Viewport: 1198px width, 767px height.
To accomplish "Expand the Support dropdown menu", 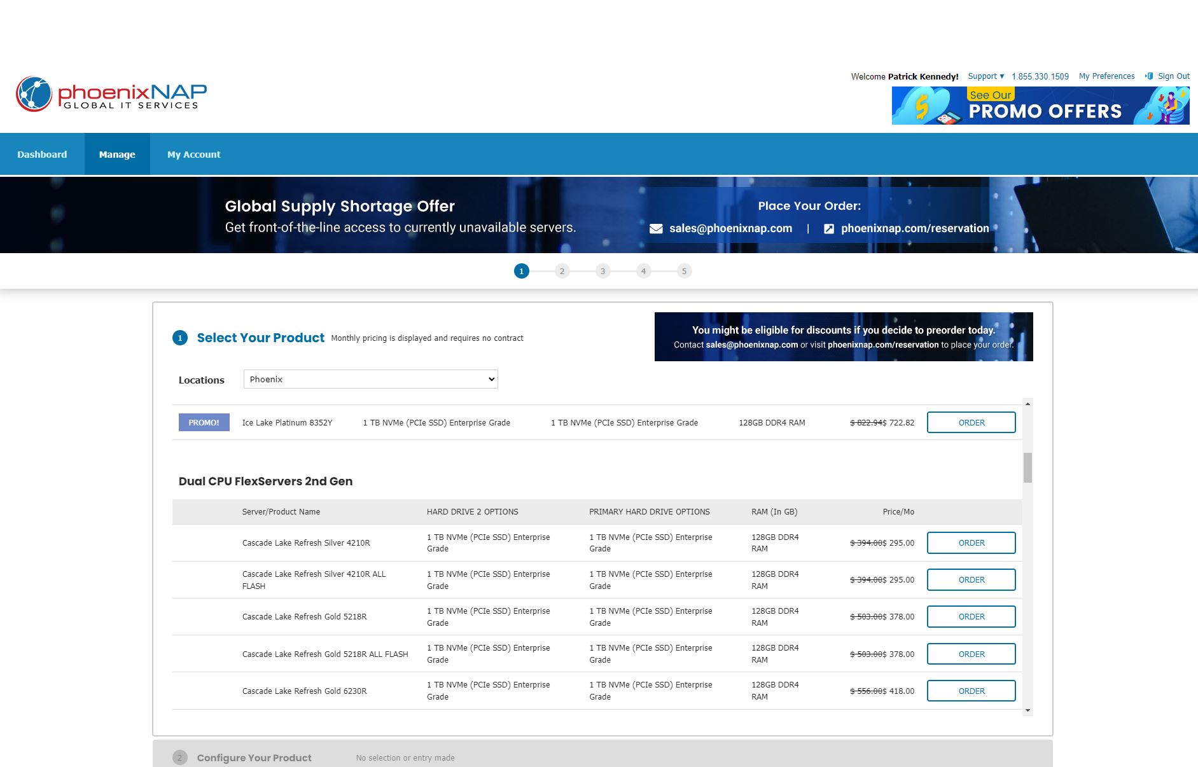I will 986,76.
